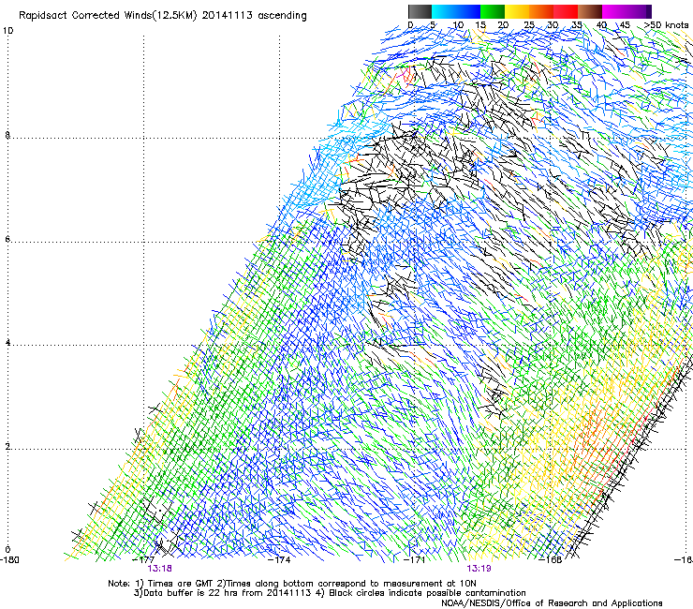Click the gray 0-5 knots legend color

[x=420, y=11]
